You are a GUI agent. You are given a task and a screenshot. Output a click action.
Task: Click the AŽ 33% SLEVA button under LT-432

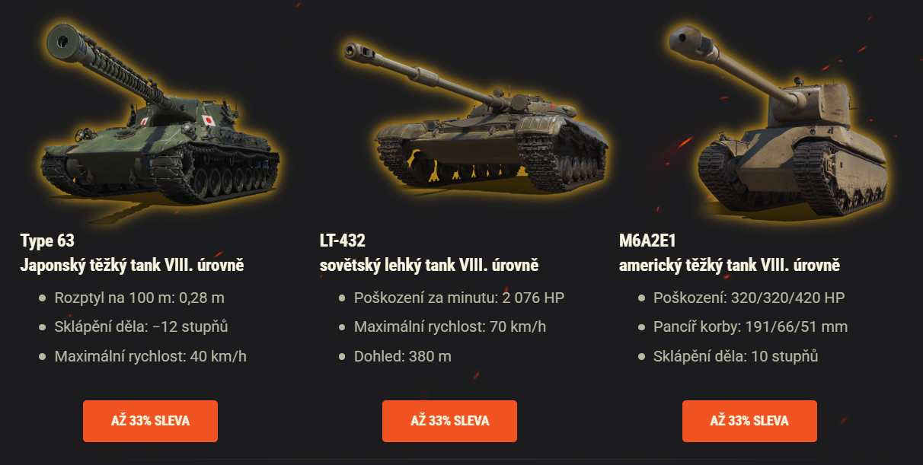[x=449, y=421]
